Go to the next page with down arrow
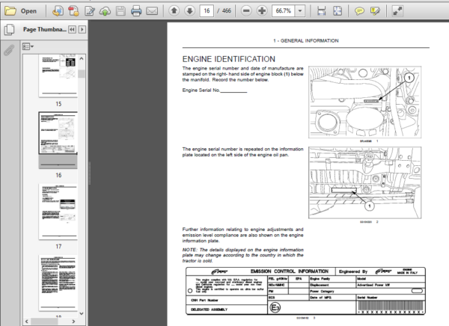Viewport: 449px width, 326px height. (189, 11)
